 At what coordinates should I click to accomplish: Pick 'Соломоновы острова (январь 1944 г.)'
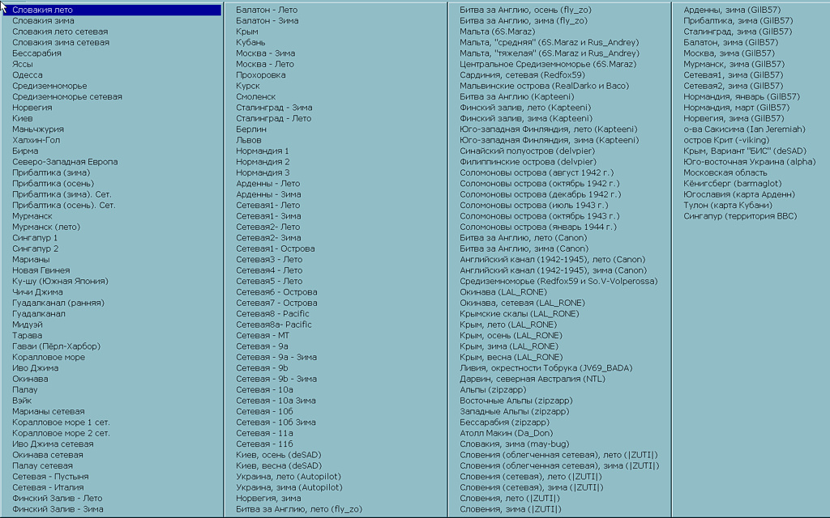pyautogui.click(x=538, y=227)
